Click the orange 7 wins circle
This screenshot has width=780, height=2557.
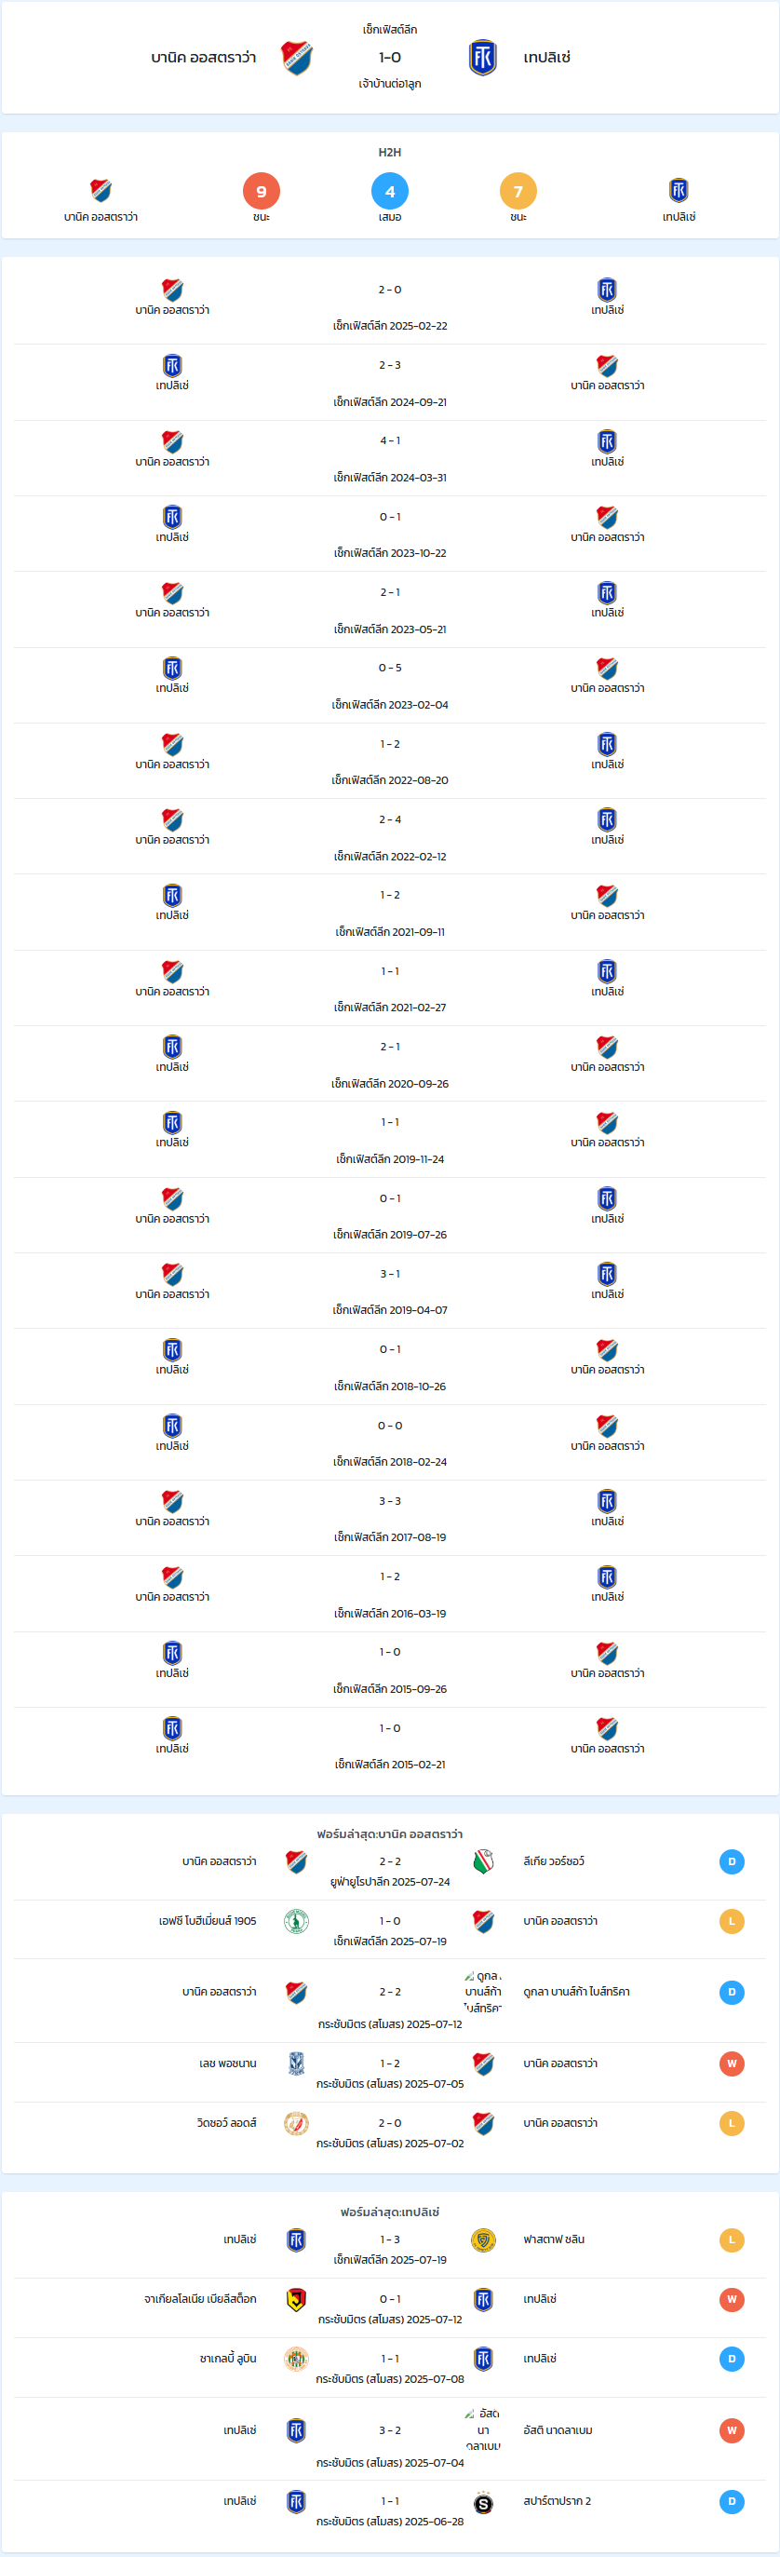pyautogui.click(x=518, y=192)
